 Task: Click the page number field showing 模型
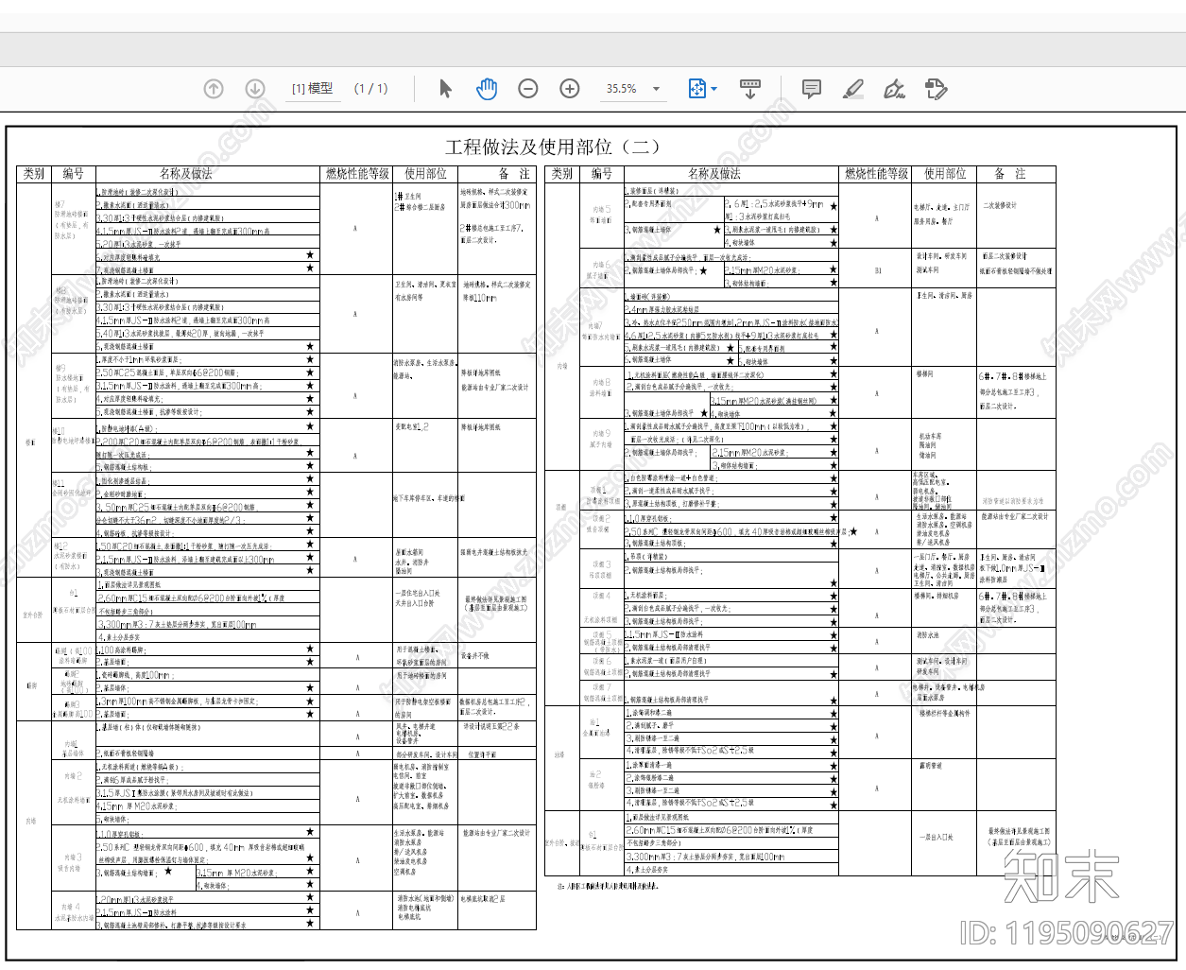[x=313, y=89]
